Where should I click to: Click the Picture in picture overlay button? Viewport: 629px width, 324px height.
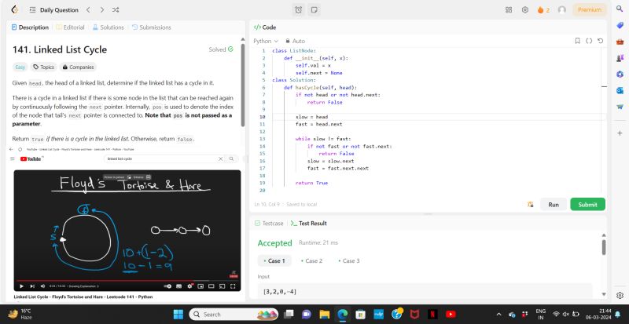pos(117,177)
